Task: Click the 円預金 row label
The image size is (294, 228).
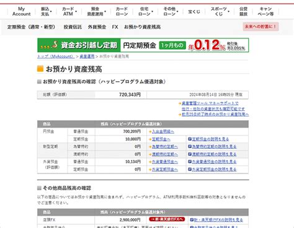Action: [x=48, y=131]
